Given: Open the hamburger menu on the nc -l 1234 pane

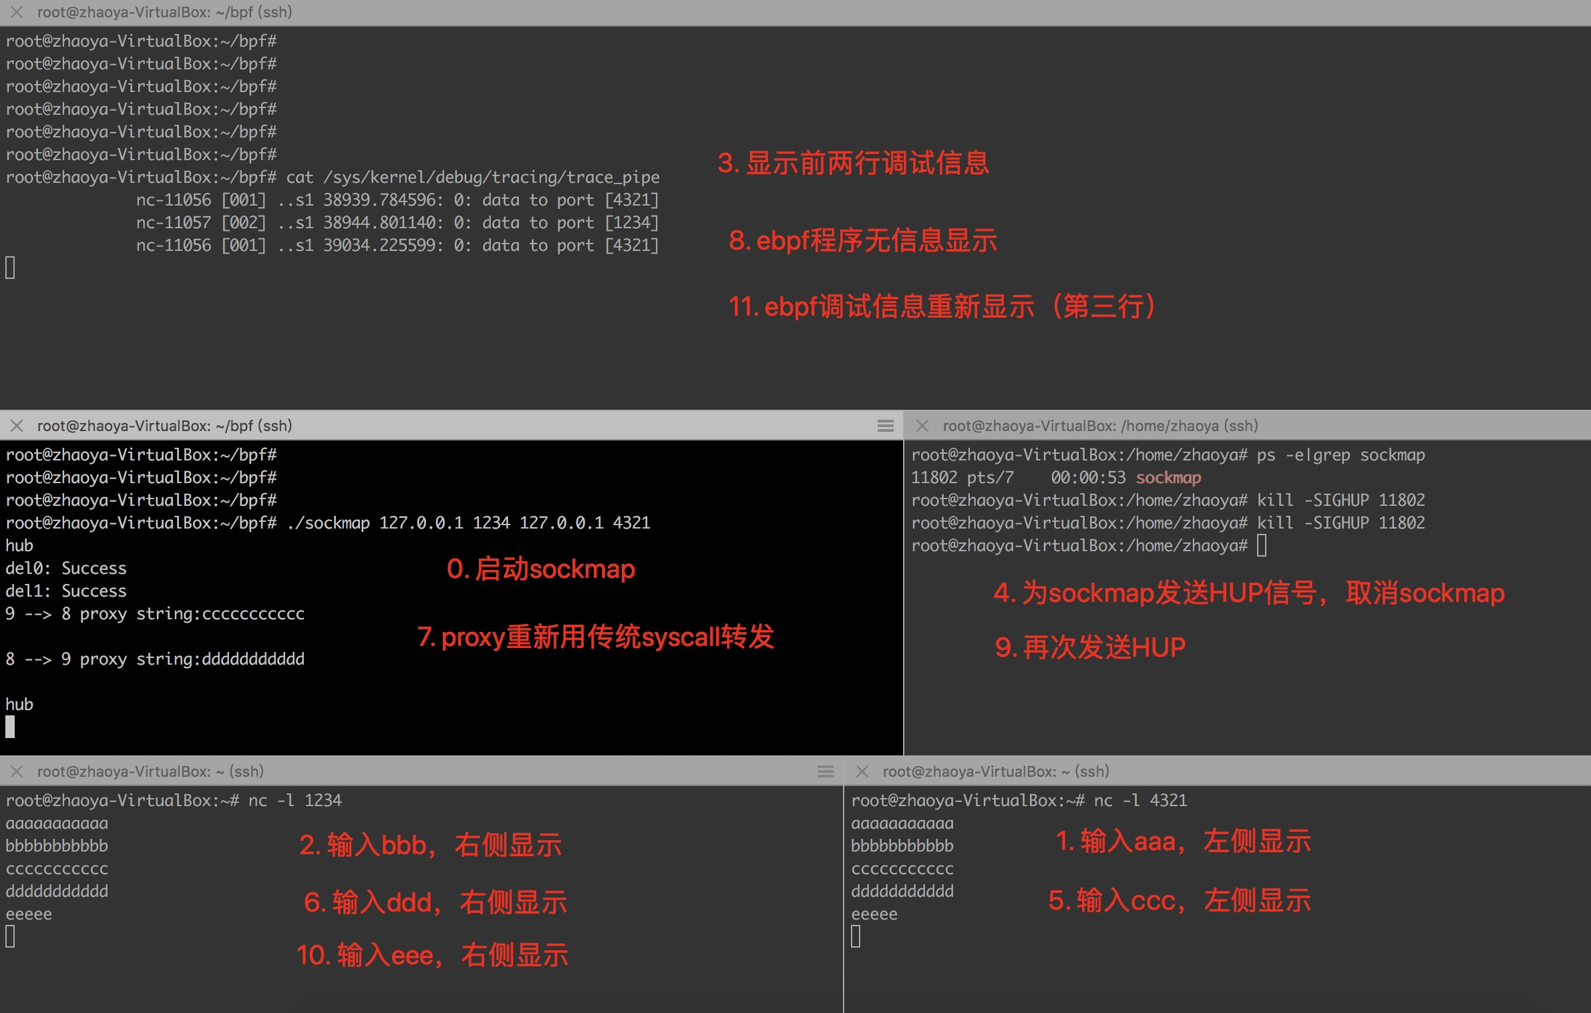Looking at the screenshot, I should point(824,771).
